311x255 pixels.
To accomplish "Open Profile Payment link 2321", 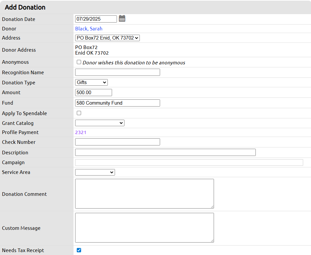I will (x=81, y=132).
